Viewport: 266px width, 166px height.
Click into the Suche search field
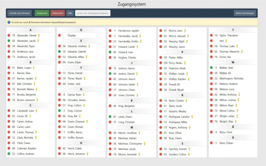point(92,13)
